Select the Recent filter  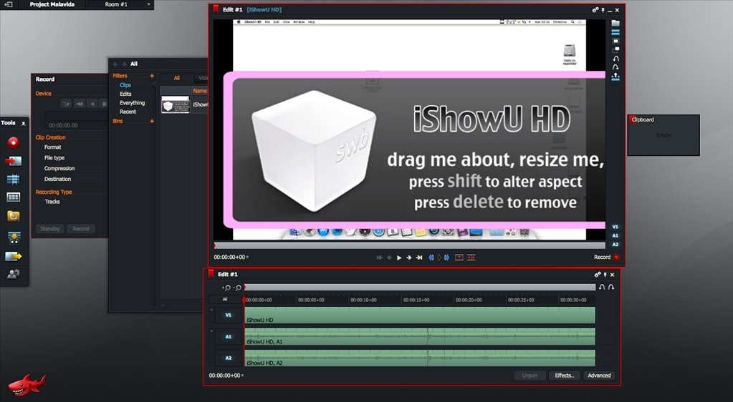click(x=128, y=112)
